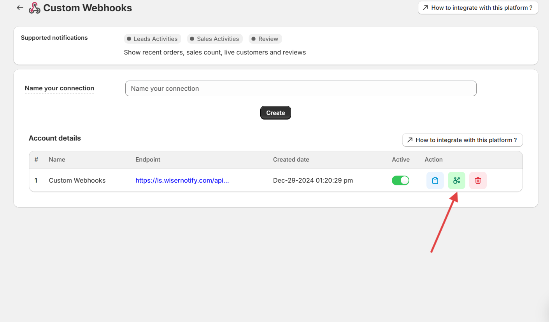Select the Sales Activities tag

pyautogui.click(x=215, y=39)
